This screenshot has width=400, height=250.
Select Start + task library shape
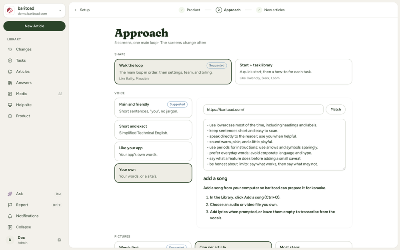point(293,72)
